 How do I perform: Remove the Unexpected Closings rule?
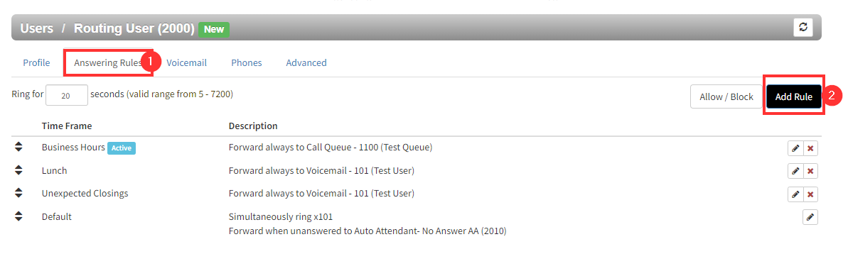tap(810, 194)
